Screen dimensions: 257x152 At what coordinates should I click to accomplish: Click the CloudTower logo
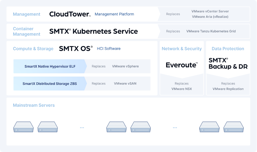pos(70,14)
